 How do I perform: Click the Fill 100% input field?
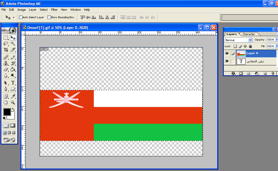[x=271, y=46]
